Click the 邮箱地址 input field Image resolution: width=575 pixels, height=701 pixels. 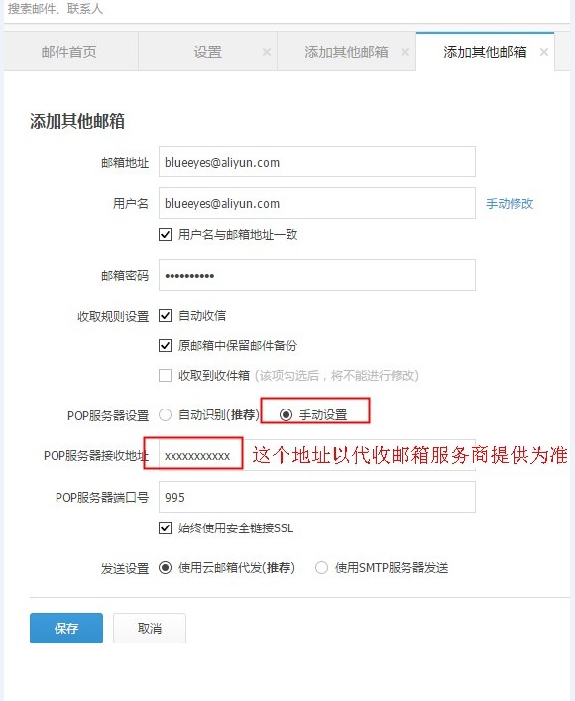tap(317, 162)
